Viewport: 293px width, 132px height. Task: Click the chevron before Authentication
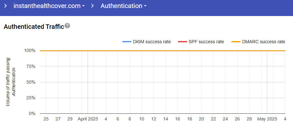click(92, 6)
